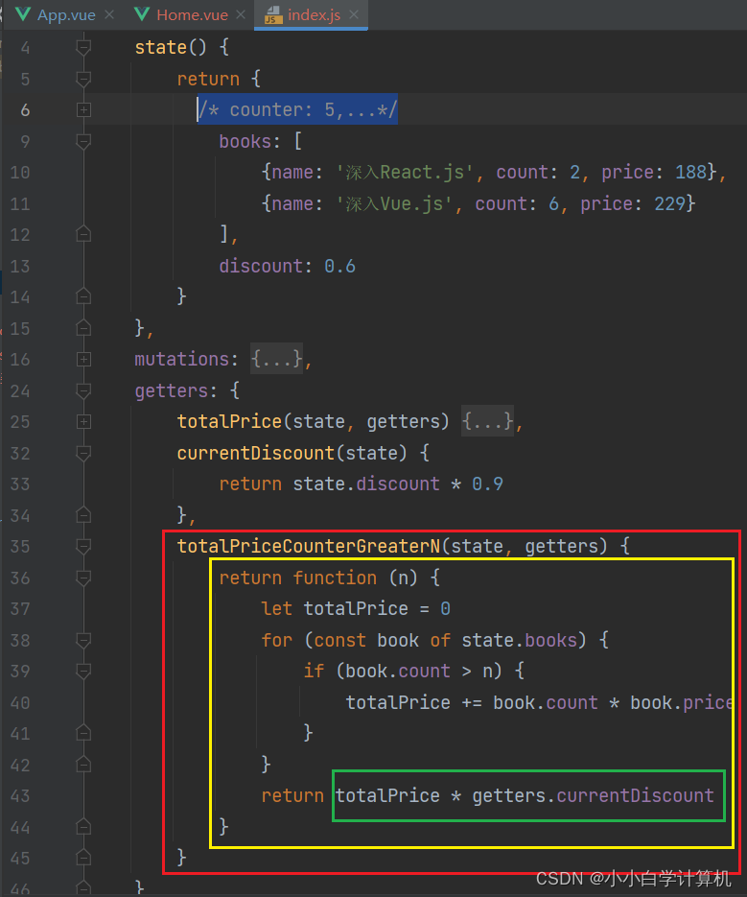Click fold end marker on line 34
Image resolution: width=747 pixels, height=897 pixels.
[x=83, y=515]
